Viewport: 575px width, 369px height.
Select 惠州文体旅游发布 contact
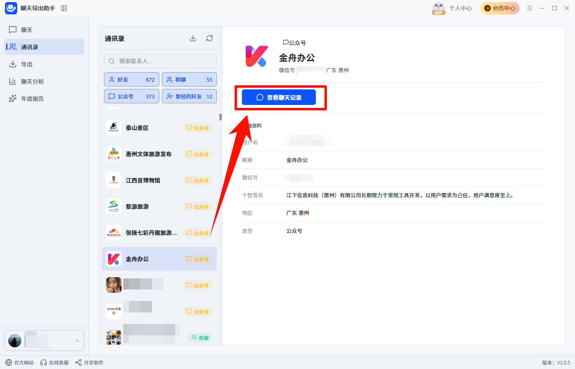click(x=159, y=154)
